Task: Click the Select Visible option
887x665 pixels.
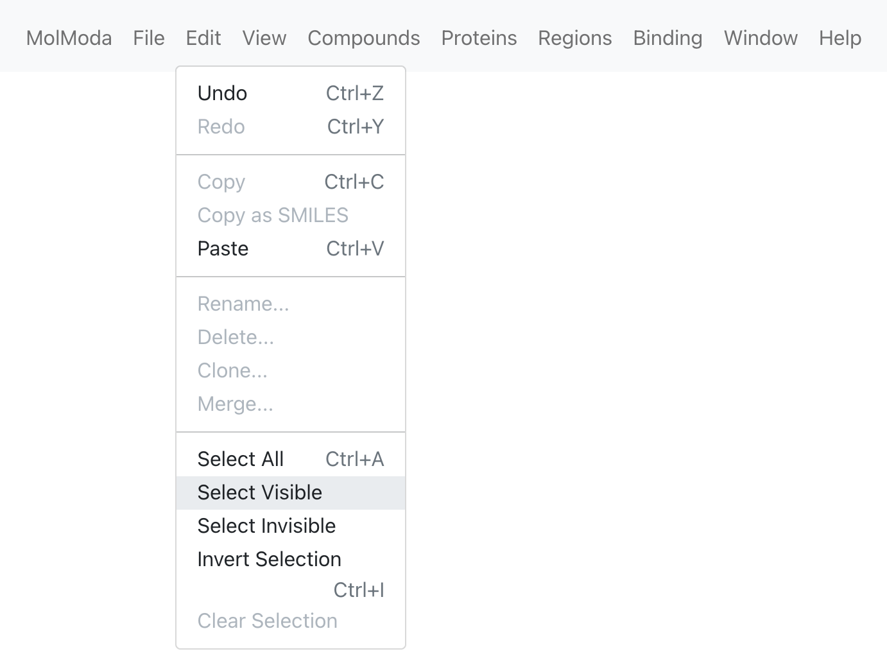Action: [x=291, y=492]
